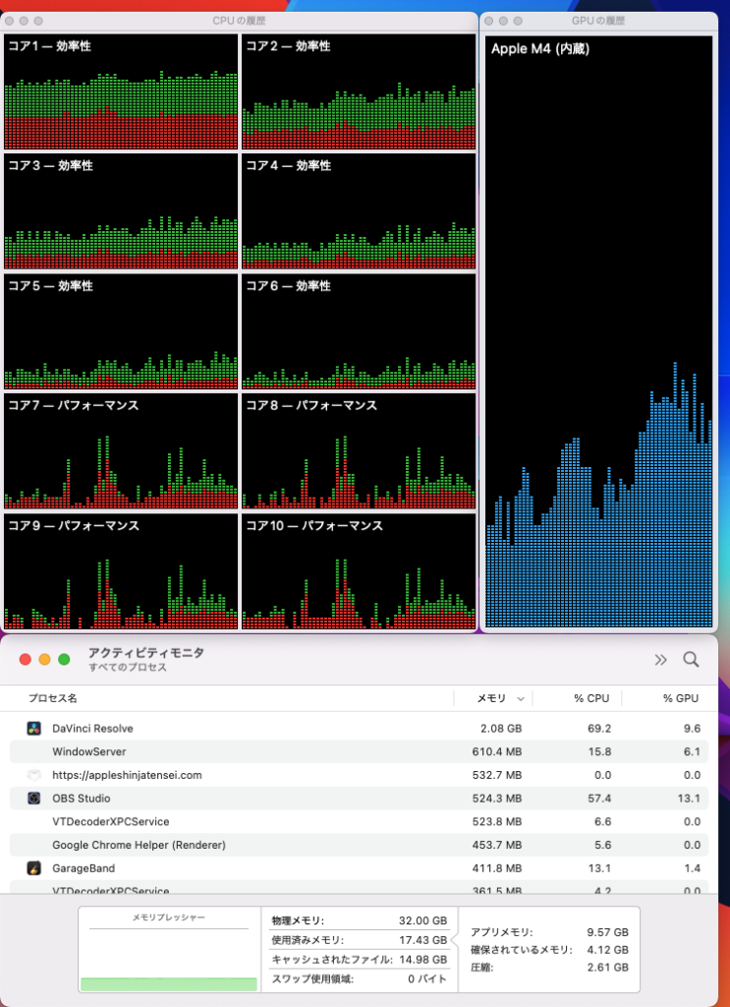This screenshot has height=1007, width=730.
Task: Click the 610.4 MB memory value
Action: coord(496,751)
